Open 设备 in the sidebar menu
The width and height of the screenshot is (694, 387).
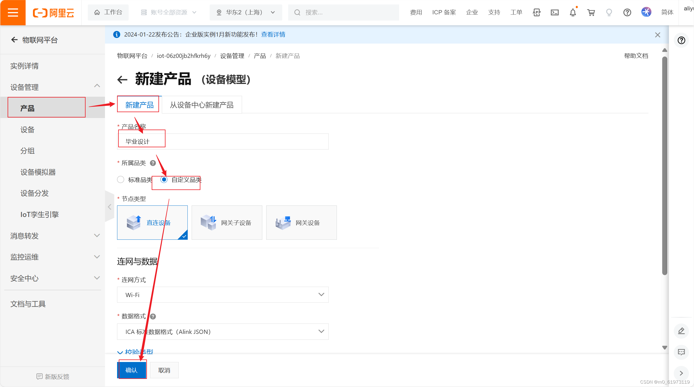[27, 130]
